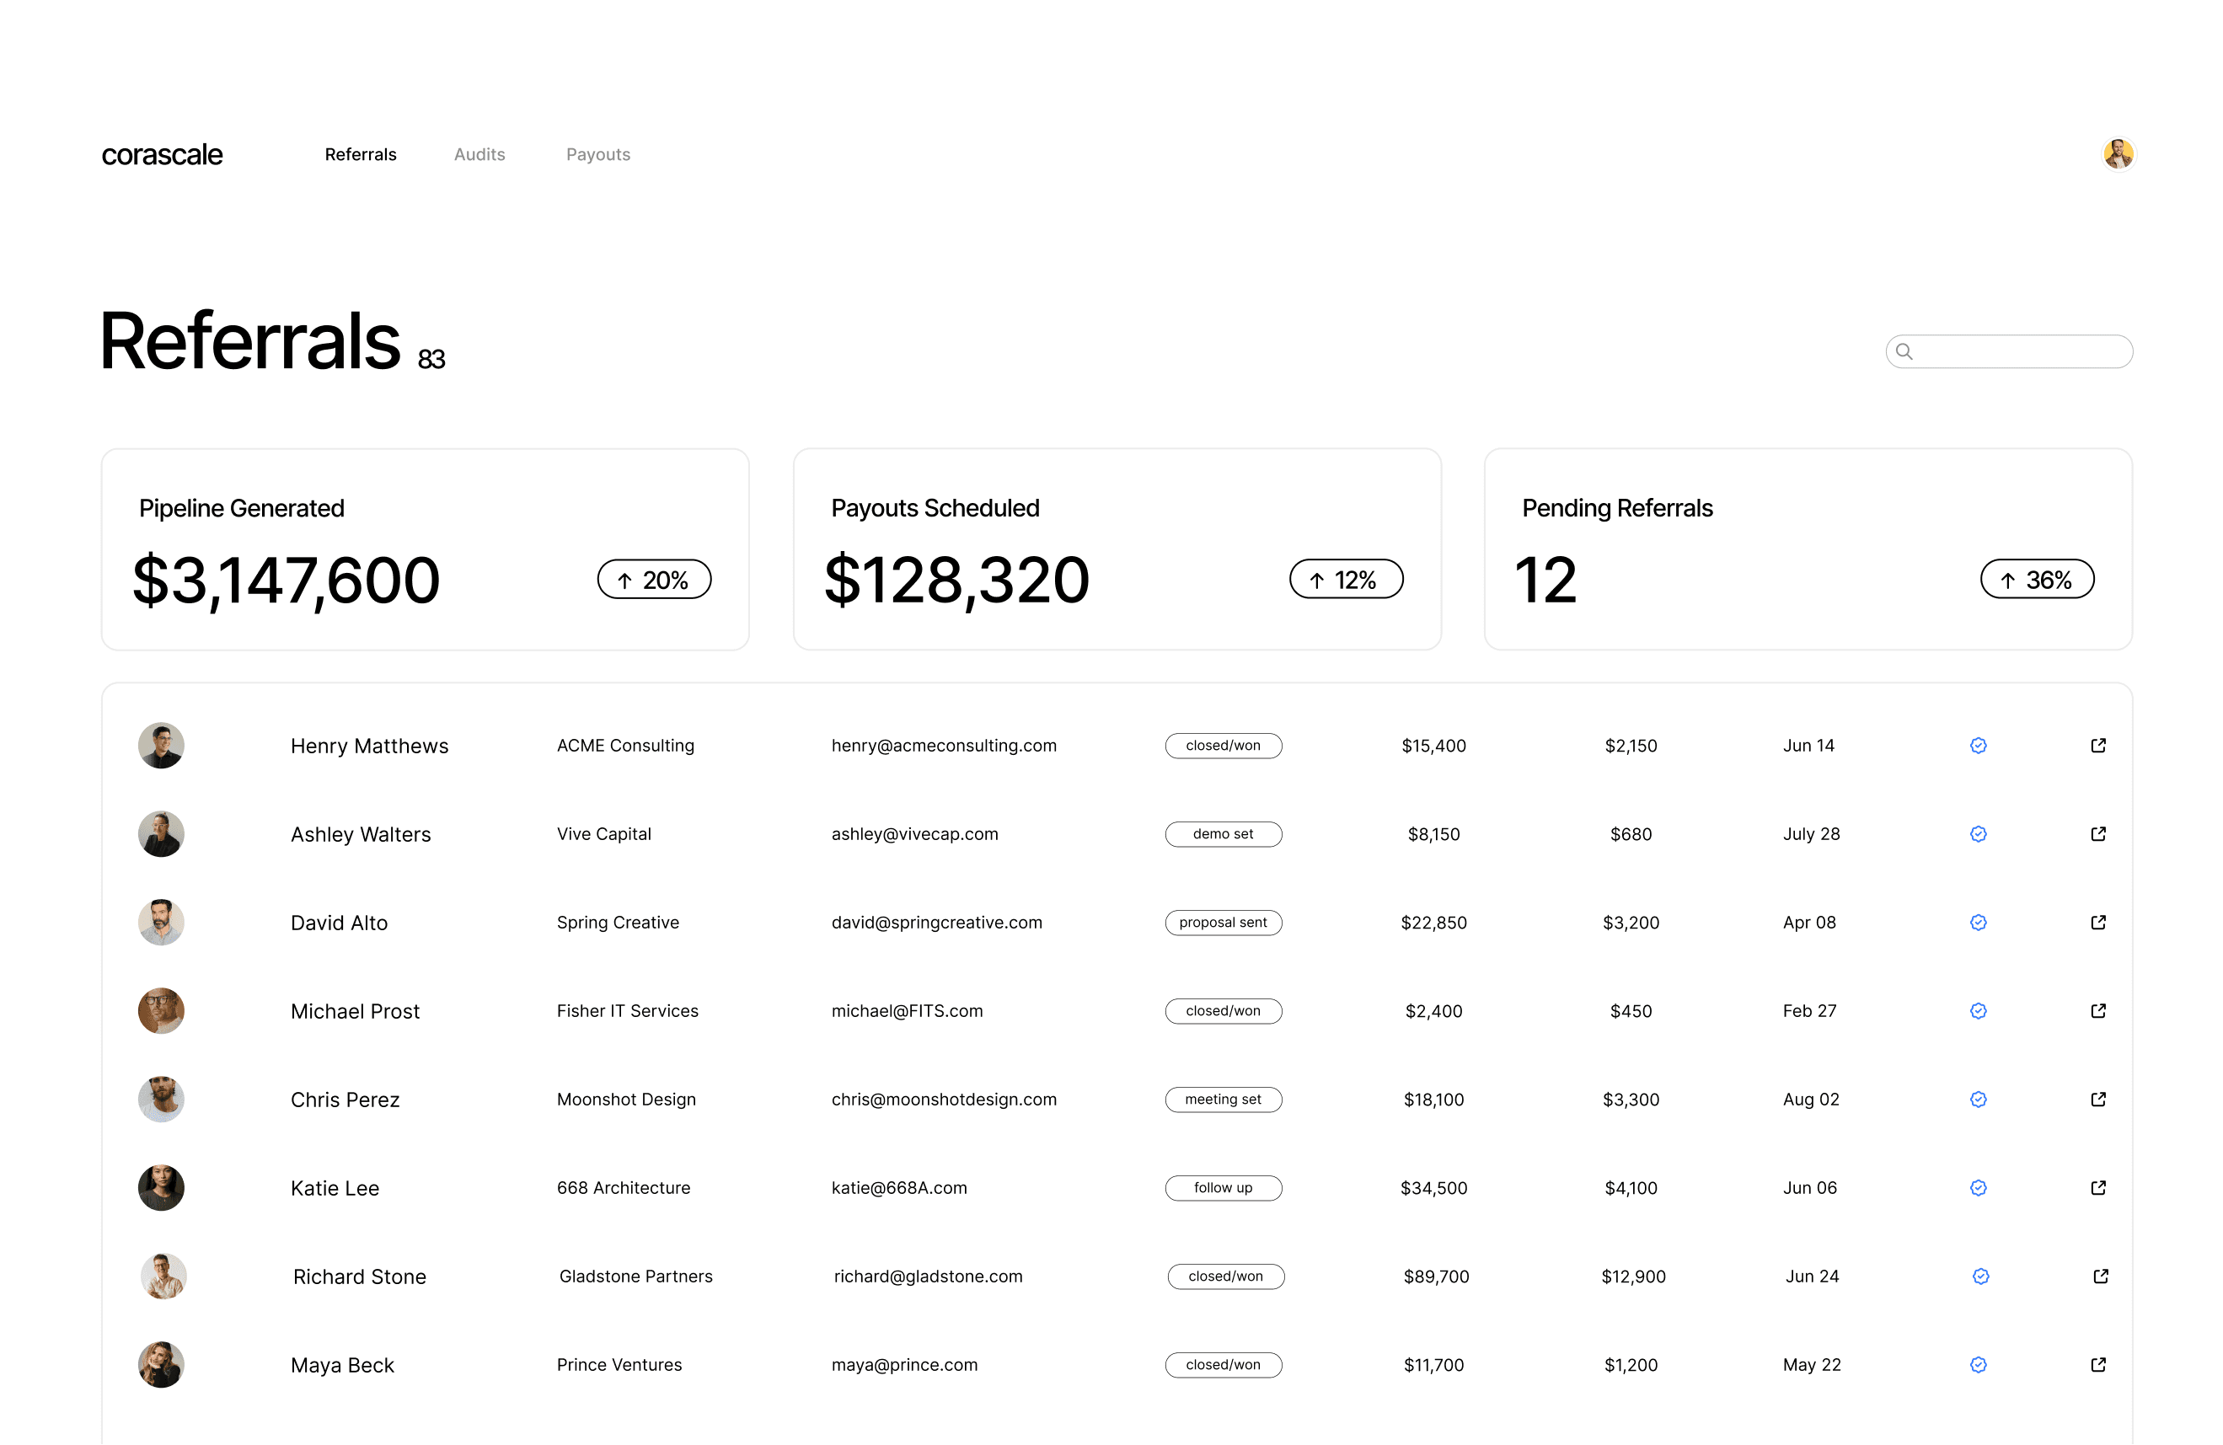Select the $450 payout amount
Image resolution: width=2223 pixels, height=1445 pixels.
[1631, 1011]
